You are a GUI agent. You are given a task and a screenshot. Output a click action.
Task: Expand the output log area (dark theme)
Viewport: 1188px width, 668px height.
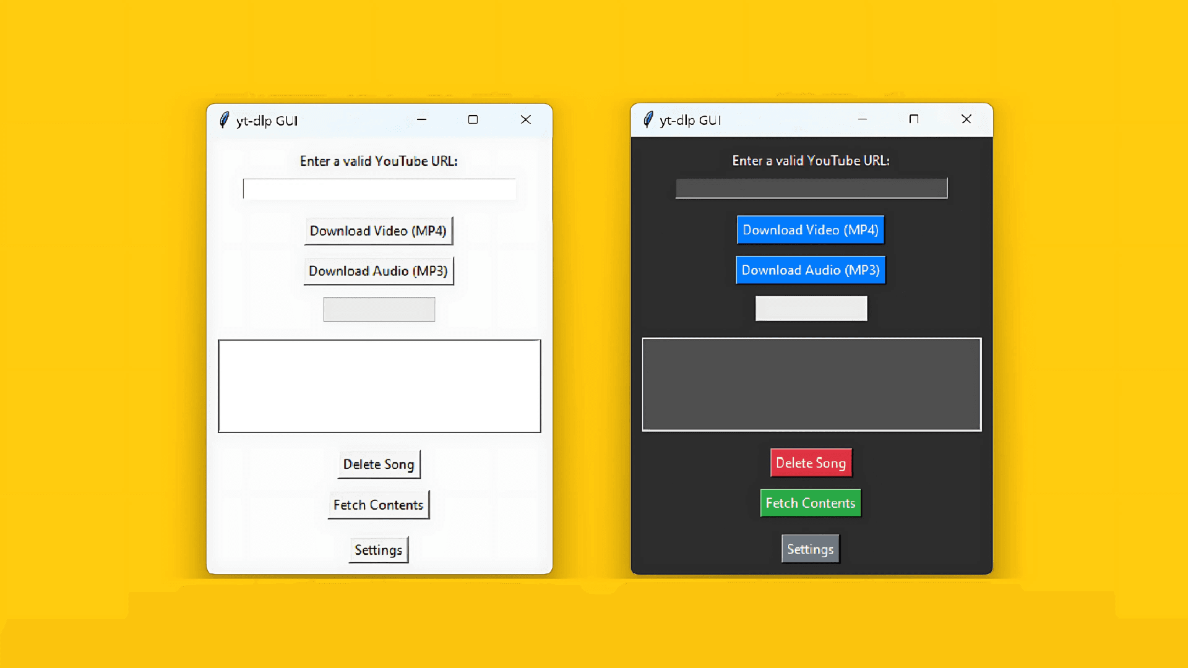pyautogui.click(x=810, y=384)
